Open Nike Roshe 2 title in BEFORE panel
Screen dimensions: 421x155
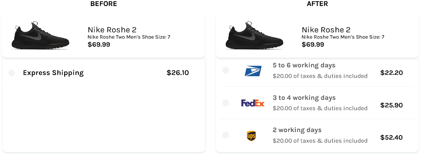click(x=112, y=30)
